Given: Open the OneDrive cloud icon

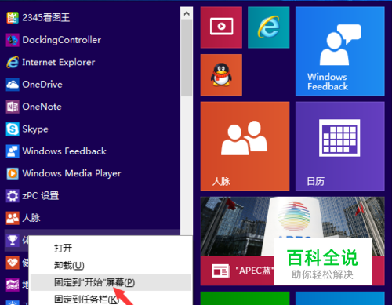Looking at the screenshot, I should tap(13, 85).
